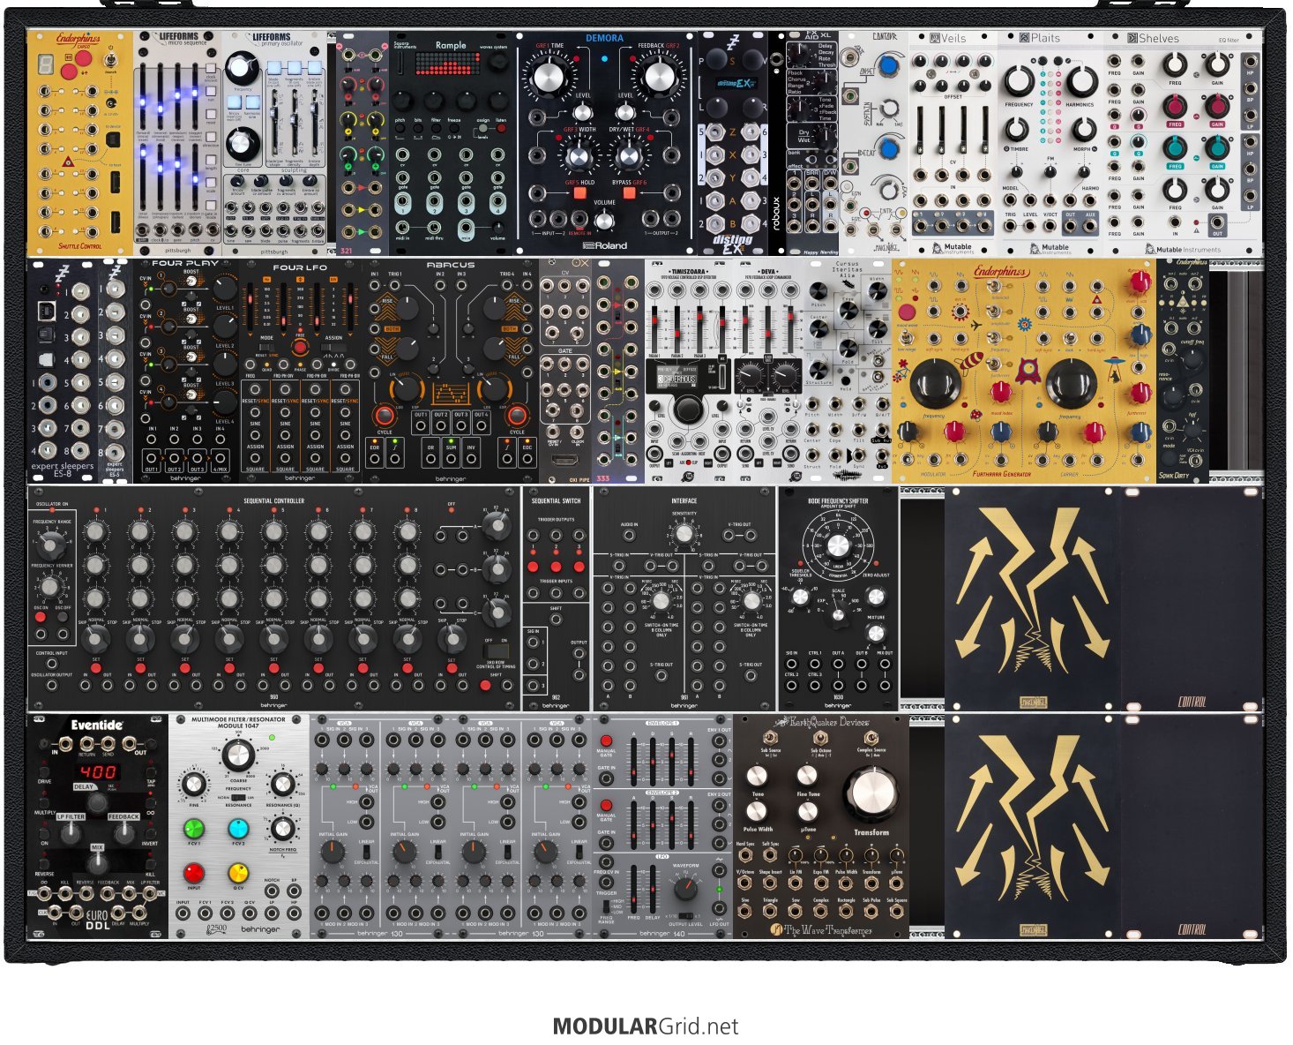Adjust the Euro DDL MIX knob
This screenshot has width=1293, height=1045.
click(x=97, y=863)
